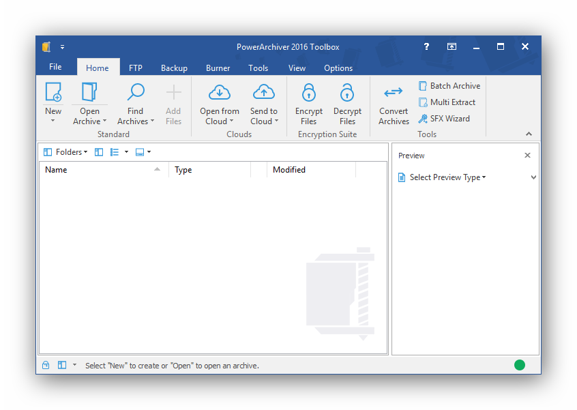Click the Add Files plus icon
The image size is (577, 410).
[173, 92]
